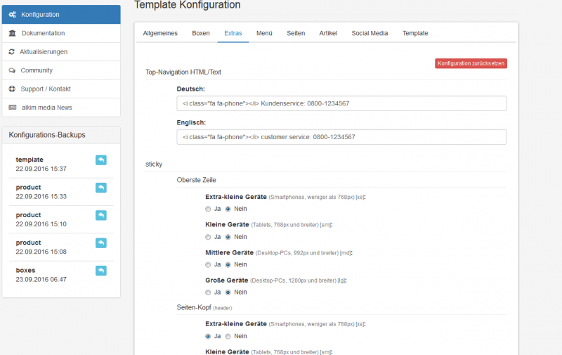Click the newspaper icon beside alkim media News
The height and width of the screenshot is (355, 562).
point(13,108)
